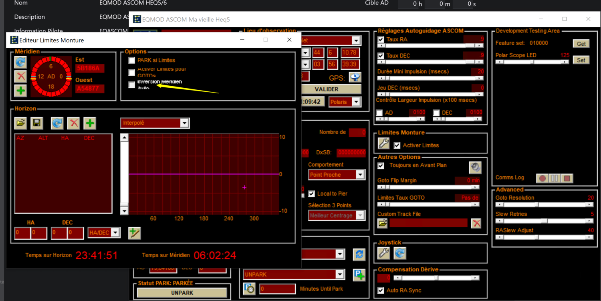Open the Interpolé dropdown
This screenshot has height=301, width=601.
point(184,123)
